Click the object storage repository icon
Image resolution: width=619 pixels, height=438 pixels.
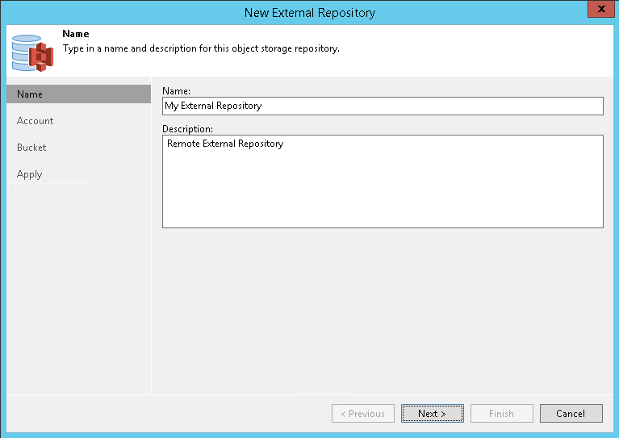(x=32, y=53)
